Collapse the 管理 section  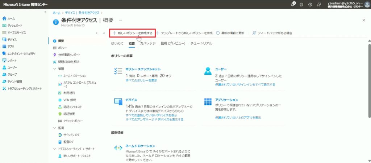pyautogui.click(x=55, y=69)
